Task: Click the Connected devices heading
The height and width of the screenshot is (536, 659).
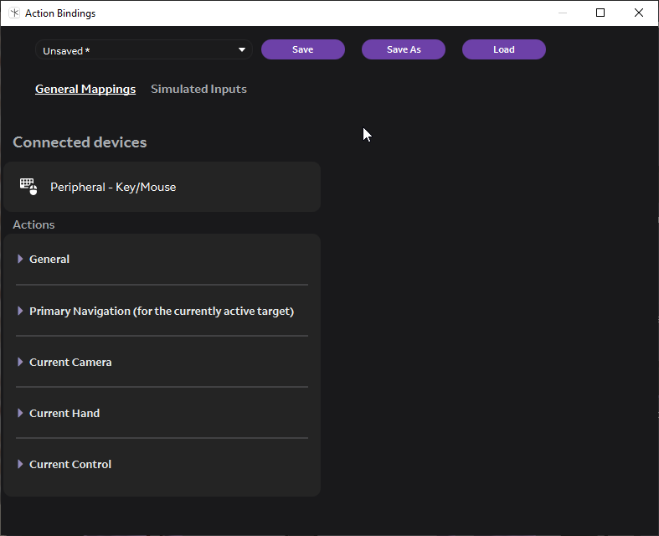Action: tap(80, 142)
